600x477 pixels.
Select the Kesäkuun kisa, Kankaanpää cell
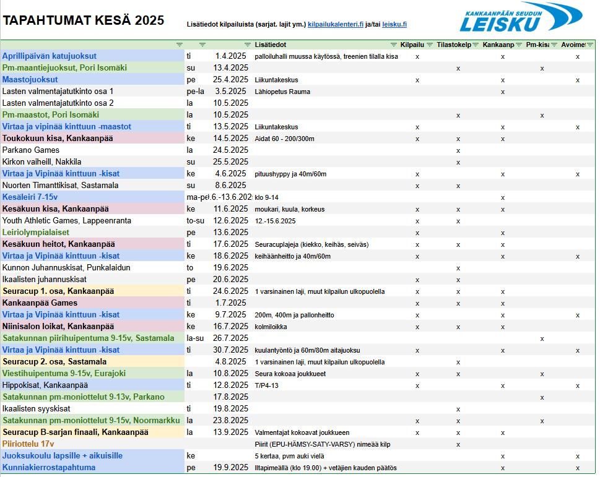click(93, 208)
